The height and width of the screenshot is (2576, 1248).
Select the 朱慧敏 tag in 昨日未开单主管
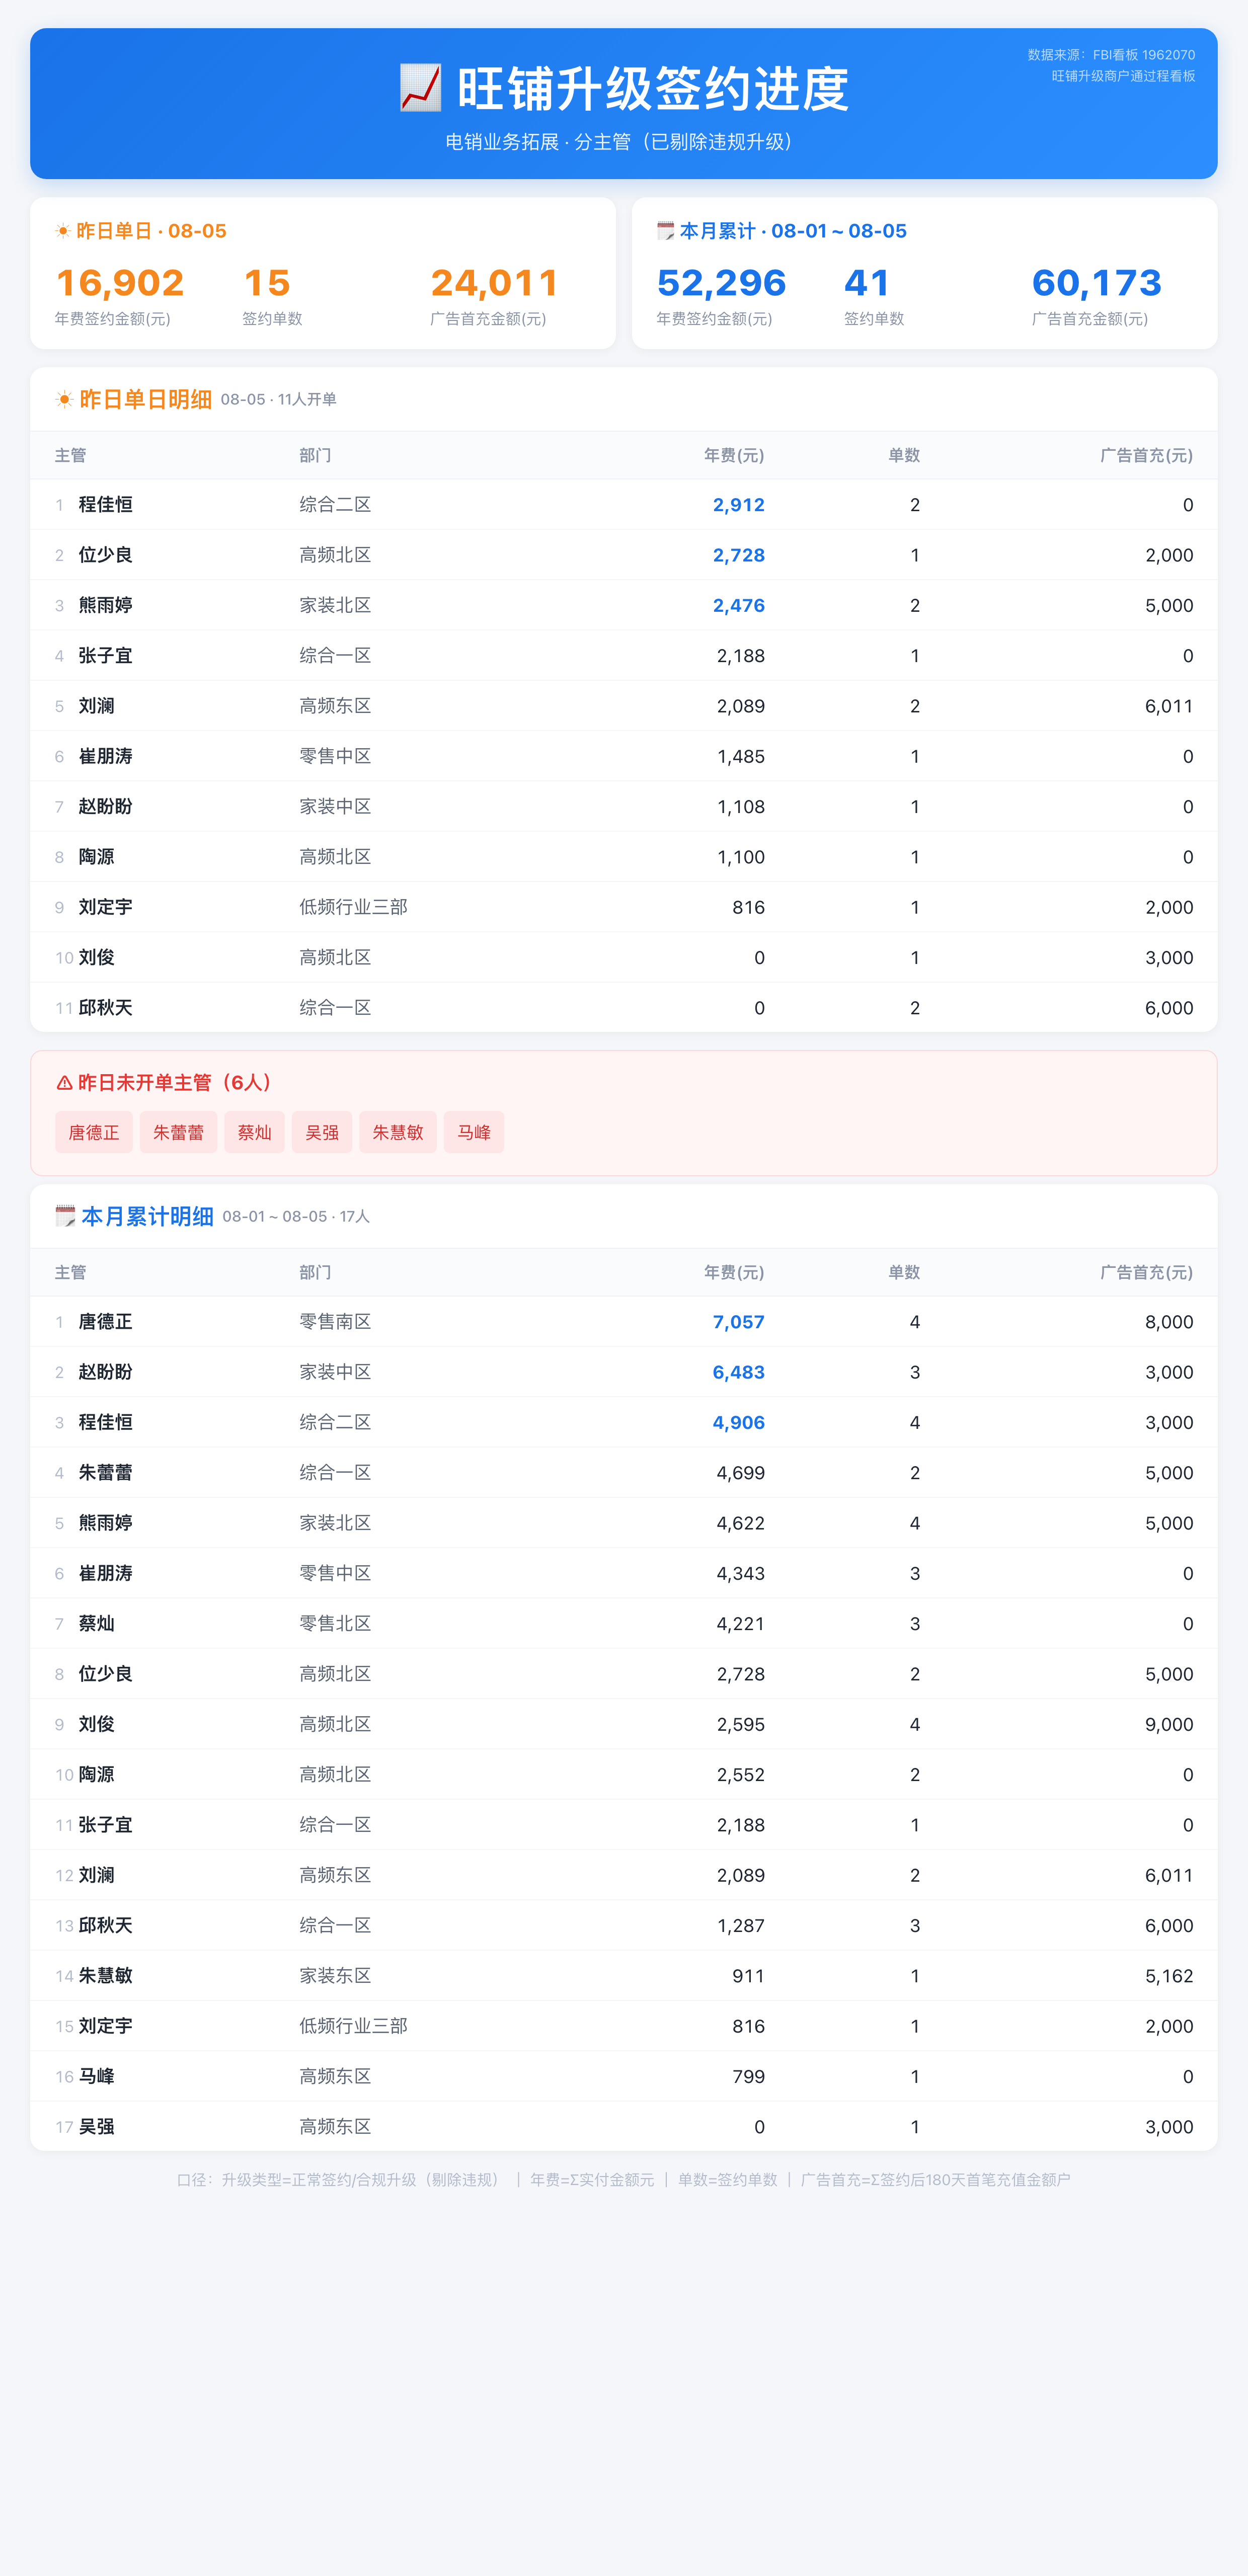398,1132
